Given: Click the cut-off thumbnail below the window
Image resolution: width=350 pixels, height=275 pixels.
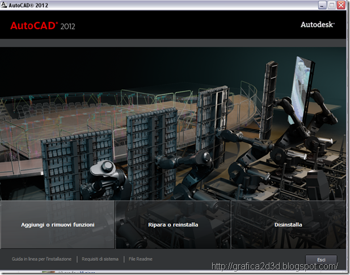Looking at the screenshot, I should (48, 272).
